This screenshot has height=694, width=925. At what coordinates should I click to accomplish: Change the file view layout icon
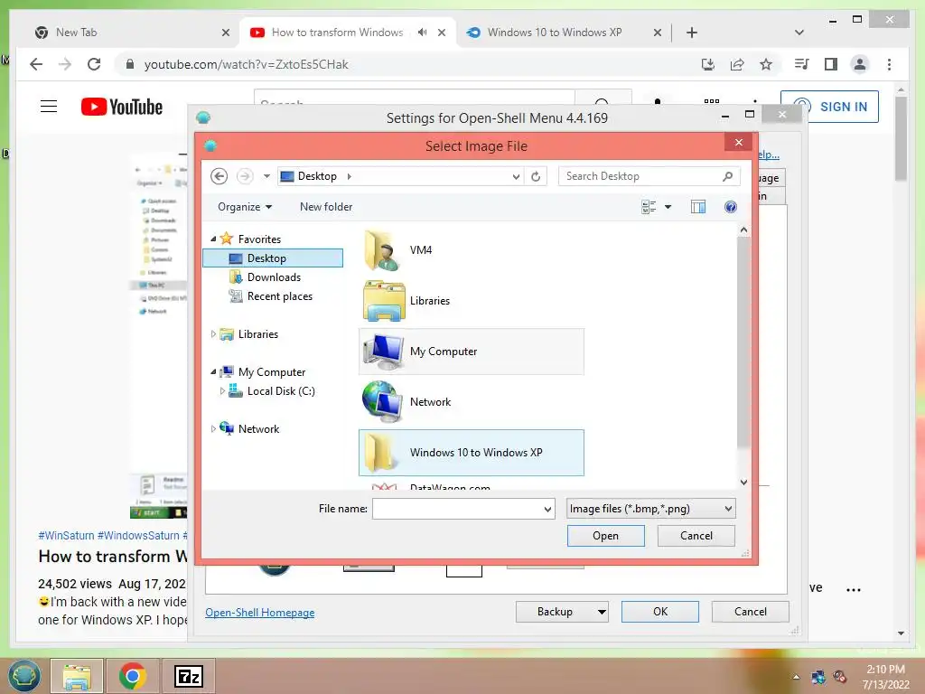click(x=649, y=207)
